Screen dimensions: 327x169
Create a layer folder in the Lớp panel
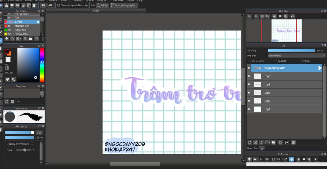pyautogui.click(x=274, y=142)
